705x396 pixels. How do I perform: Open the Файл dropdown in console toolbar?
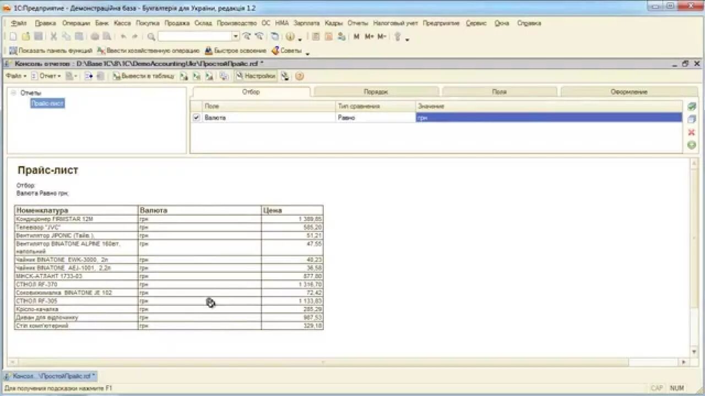(17, 76)
